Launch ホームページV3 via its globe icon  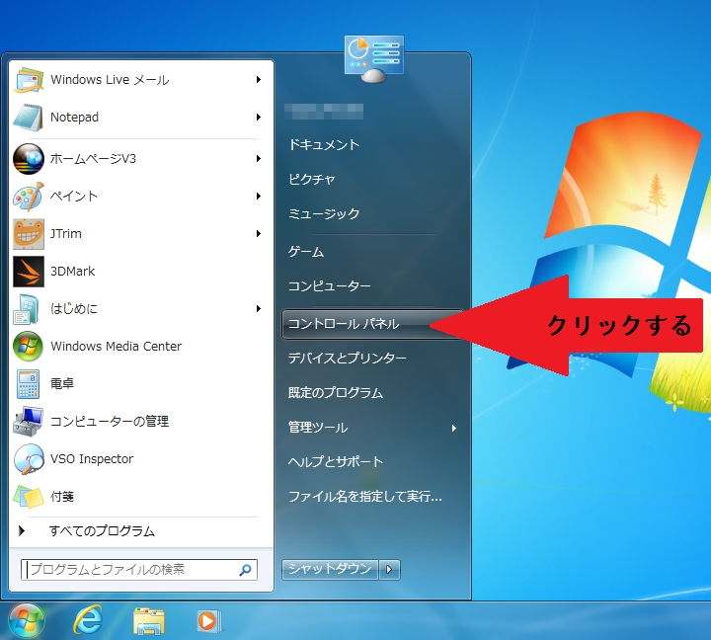click(29, 159)
